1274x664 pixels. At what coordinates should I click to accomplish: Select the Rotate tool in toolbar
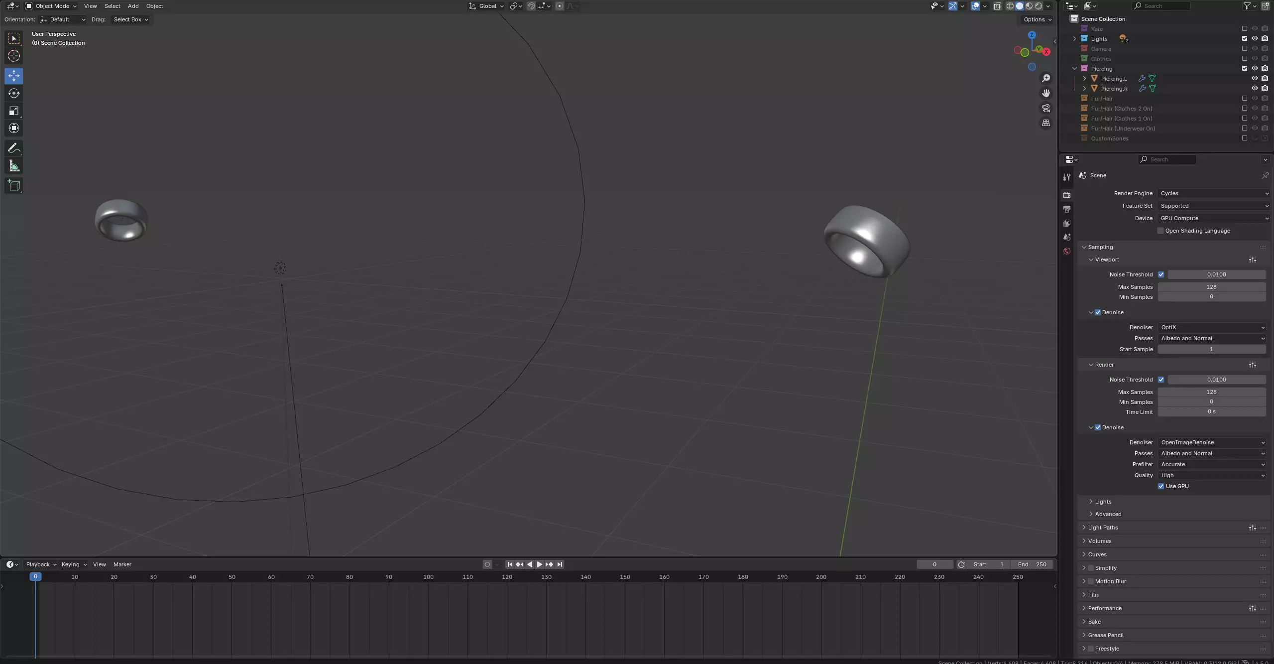coord(14,93)
